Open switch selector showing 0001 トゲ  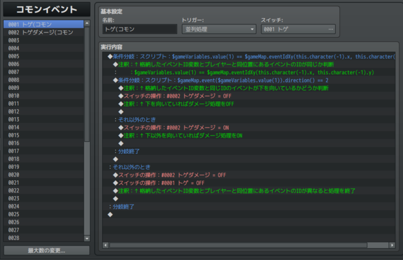(x=298, y=30)
